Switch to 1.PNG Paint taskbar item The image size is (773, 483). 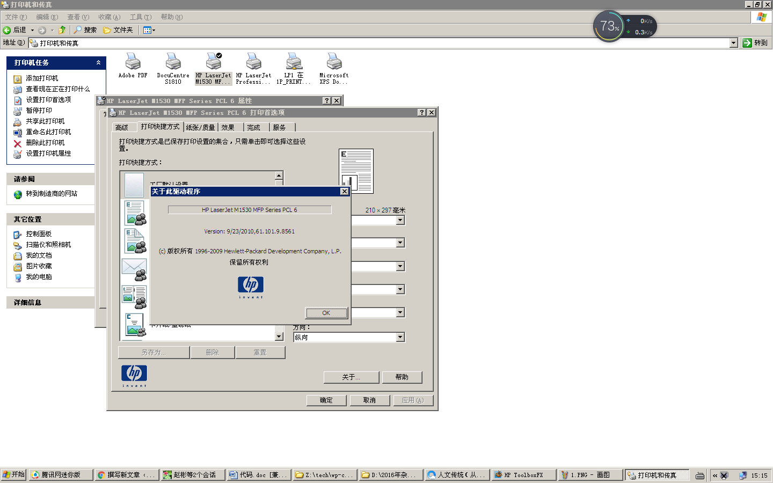pyautogui.click(x=589, y=475)
